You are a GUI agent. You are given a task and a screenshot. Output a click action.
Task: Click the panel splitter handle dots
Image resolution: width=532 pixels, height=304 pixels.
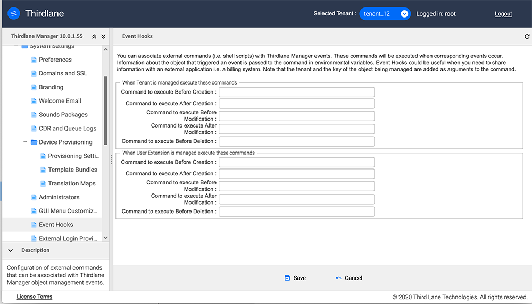[111, 159]
